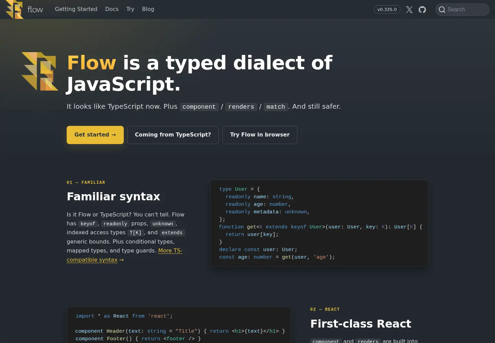
Task: Click the large Flow logo in hero
Action: (x=40, y=71)
